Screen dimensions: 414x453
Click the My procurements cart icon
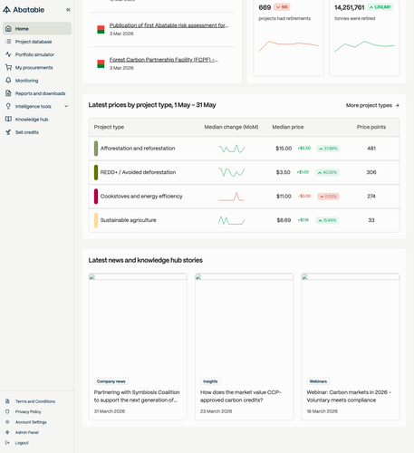(x=8, y=67)
